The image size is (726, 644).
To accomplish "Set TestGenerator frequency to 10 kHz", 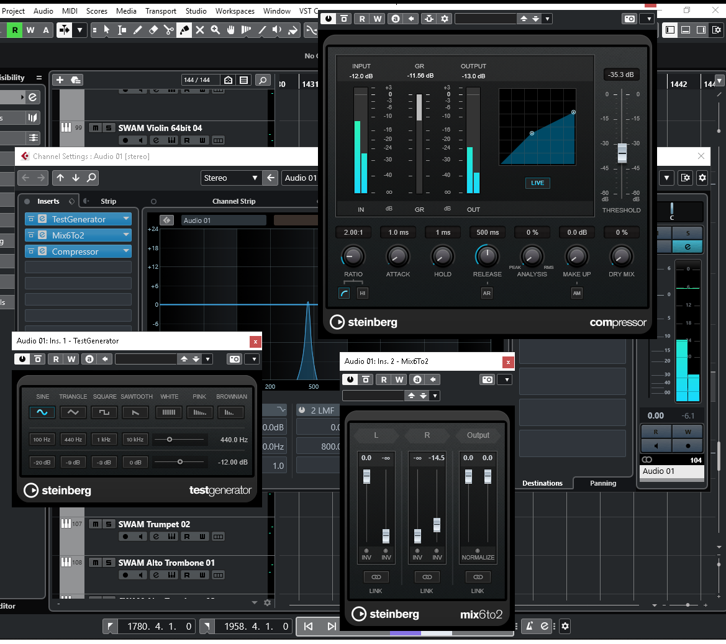I will [135, 439].
